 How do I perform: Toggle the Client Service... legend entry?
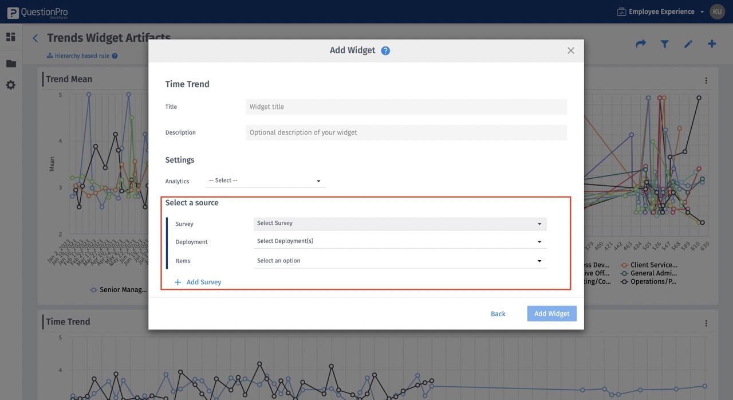[x=649, y=265]
